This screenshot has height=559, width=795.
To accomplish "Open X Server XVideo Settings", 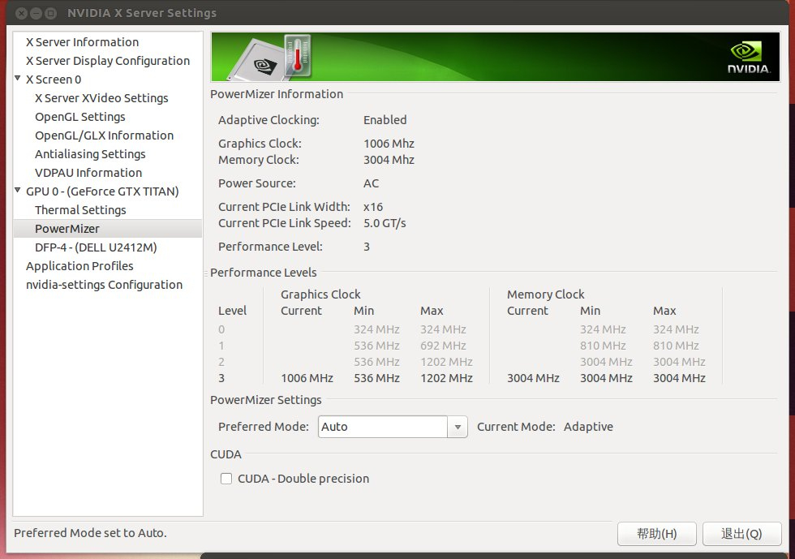I will (101, 98).
